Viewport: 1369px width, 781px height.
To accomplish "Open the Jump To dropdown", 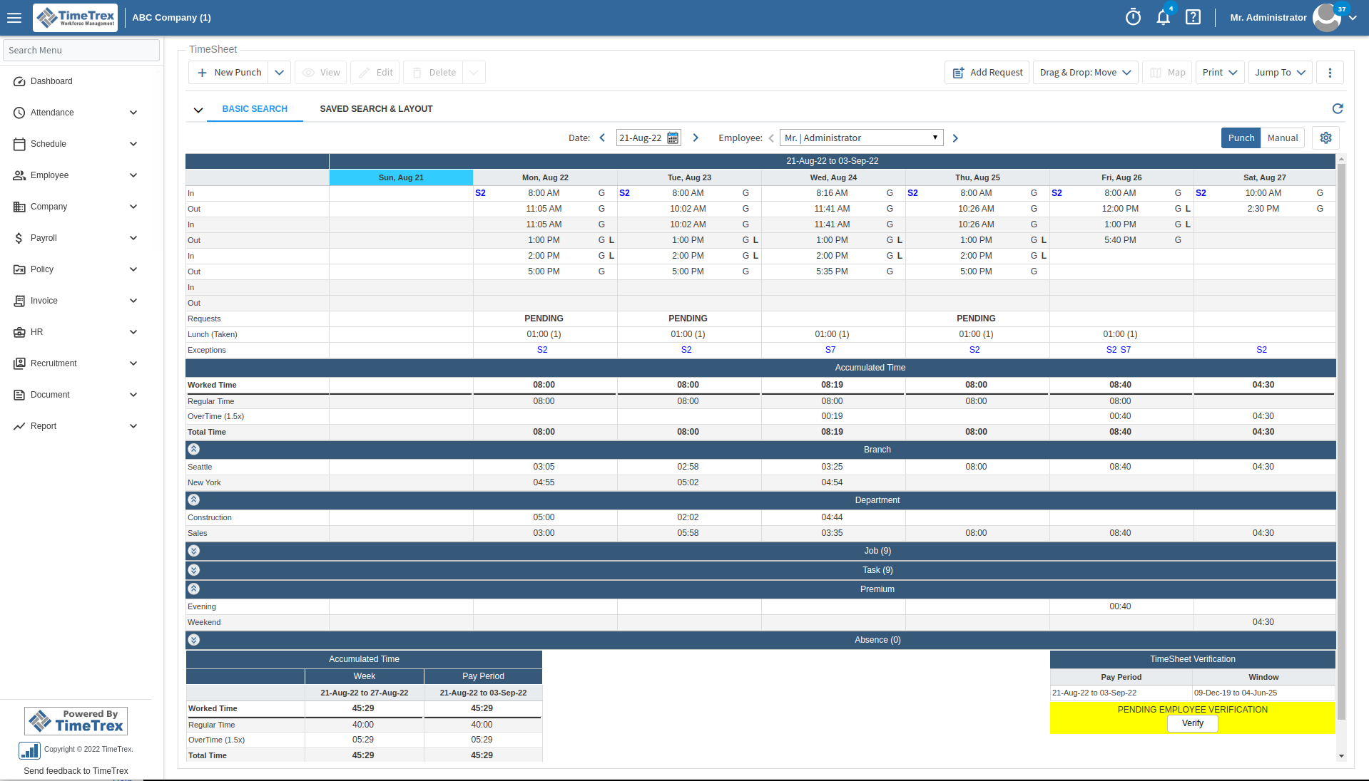I will coord(1279,72).
